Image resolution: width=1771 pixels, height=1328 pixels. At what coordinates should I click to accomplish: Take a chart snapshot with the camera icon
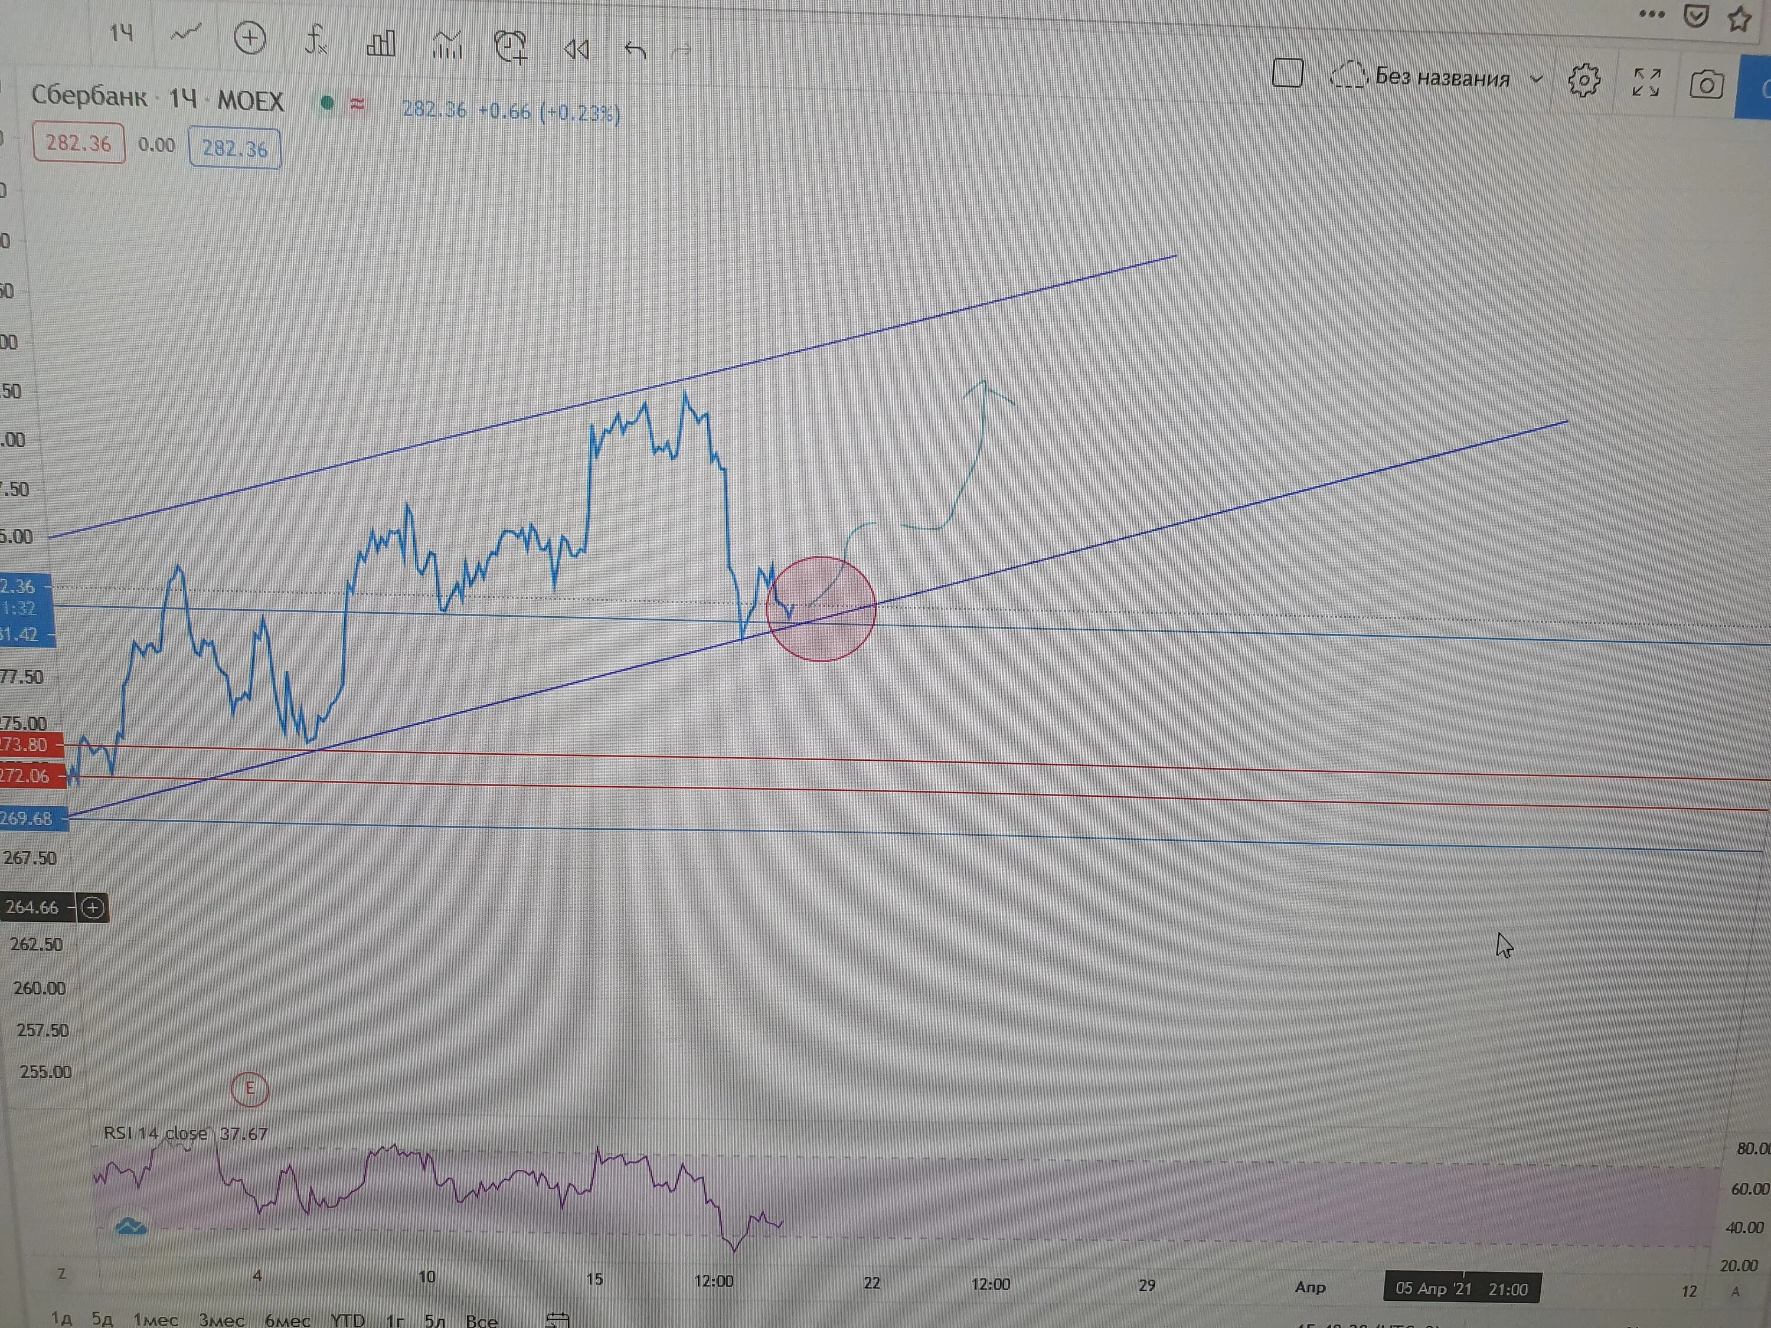pos(1706,84)
